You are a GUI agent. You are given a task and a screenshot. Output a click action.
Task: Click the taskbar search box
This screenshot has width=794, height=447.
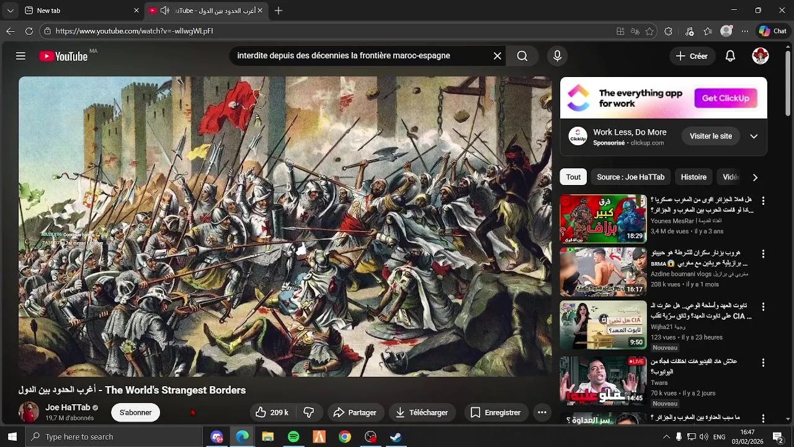[x=114, y=437]
